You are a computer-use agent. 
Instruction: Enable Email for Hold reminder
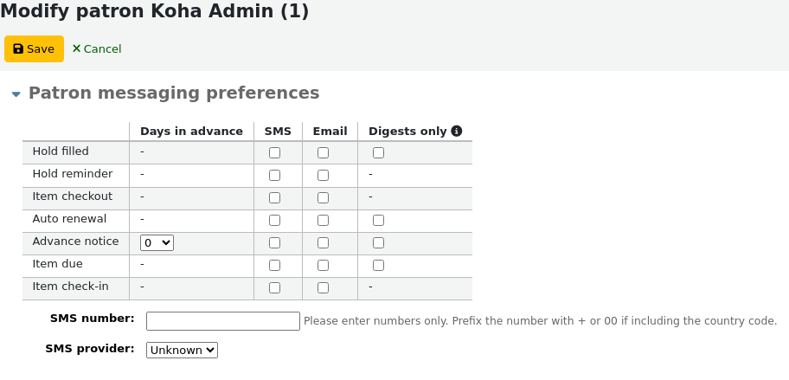pyautogui.click(x=323, y=175)
